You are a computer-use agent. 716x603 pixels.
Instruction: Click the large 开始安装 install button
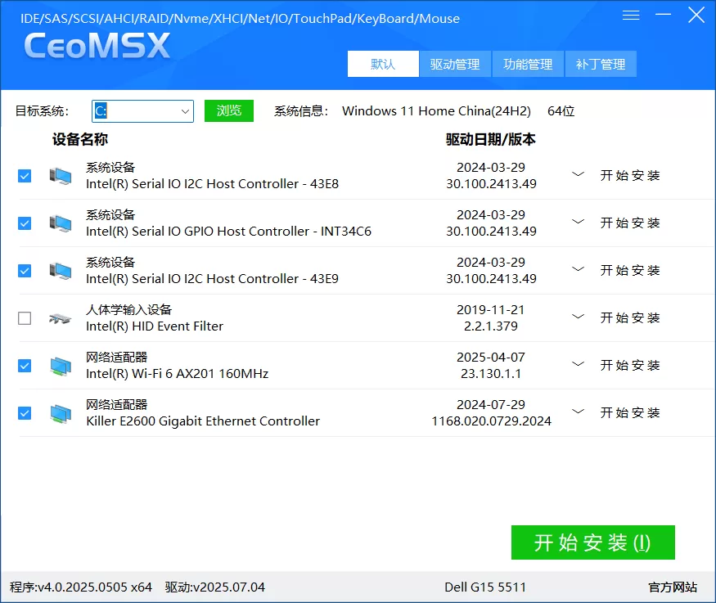click(x=592, y=542)
